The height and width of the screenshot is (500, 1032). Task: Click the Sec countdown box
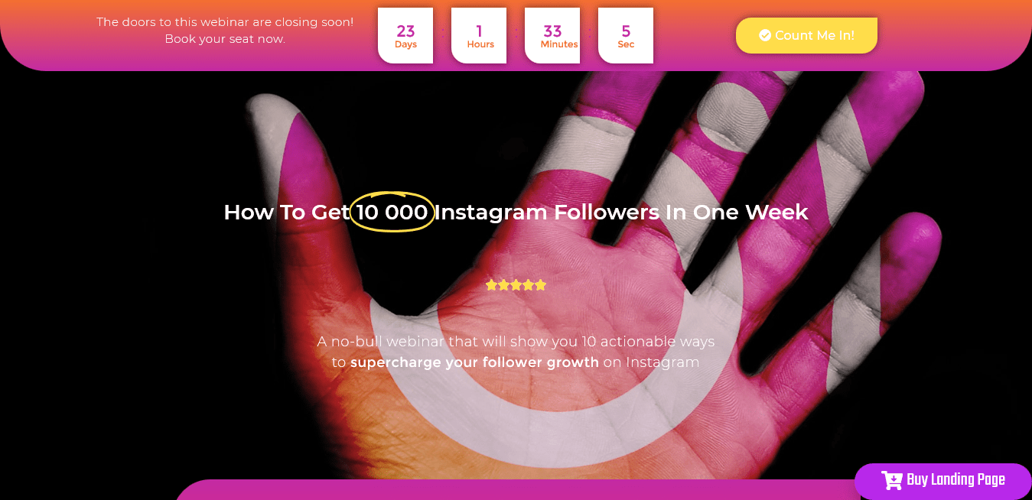(x=626, y=35)
